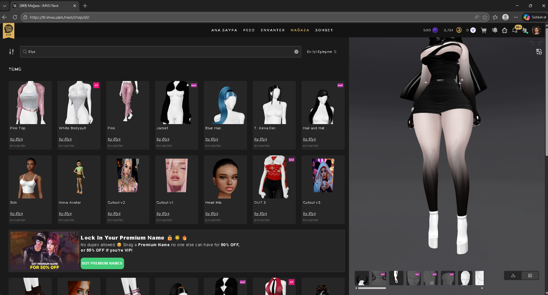
Task: Toggle read aloud in the address bar
Action: [x=477, y=17]
